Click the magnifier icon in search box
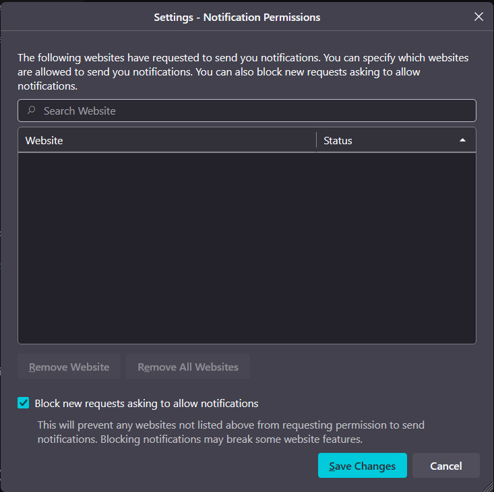Screen dimensions: 494x492 [x=31, y=111]
